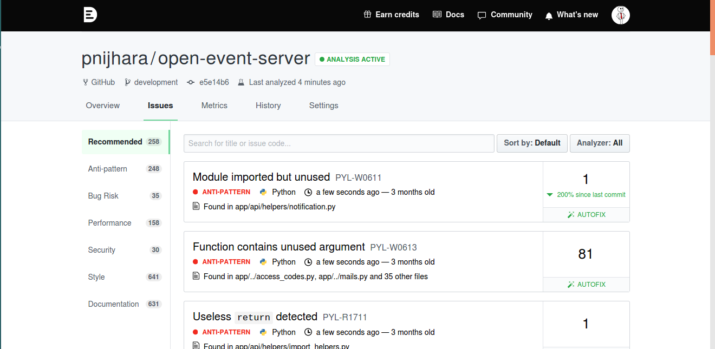Open the Earn credits gift icon

point(367,15)
